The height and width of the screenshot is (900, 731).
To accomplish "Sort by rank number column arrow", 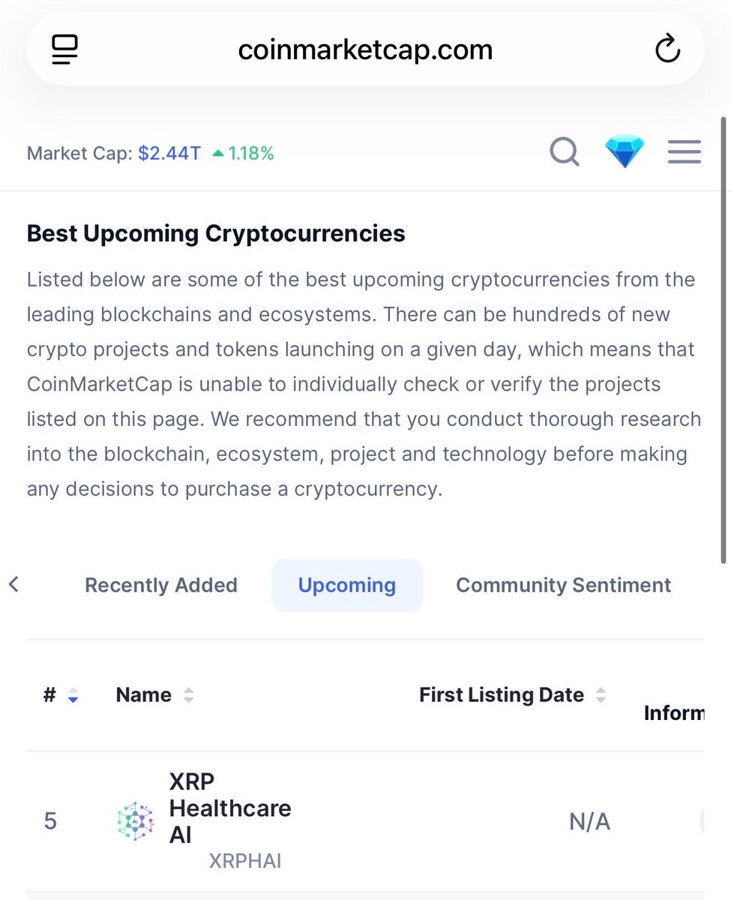I will [x=73, y=695].
